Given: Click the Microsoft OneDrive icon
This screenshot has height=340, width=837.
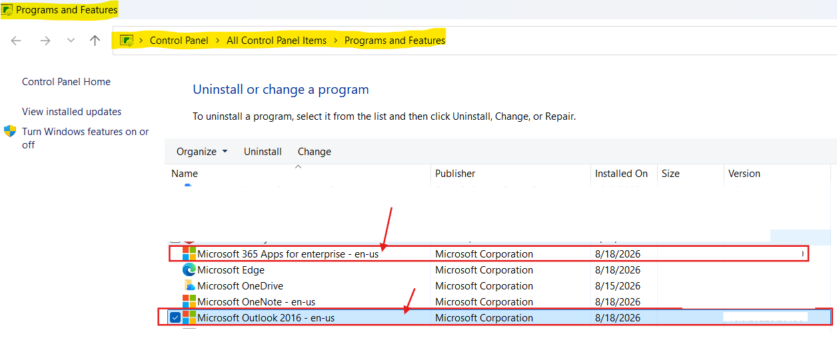Looking at the screenshot, I should (x=189, y=286).
